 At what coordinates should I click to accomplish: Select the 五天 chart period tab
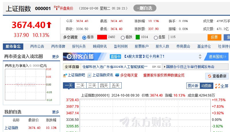click(116, 85)
